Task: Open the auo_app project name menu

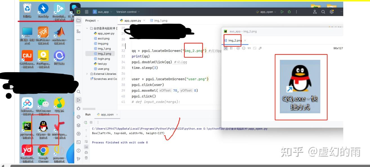Action: click(102, 12)
